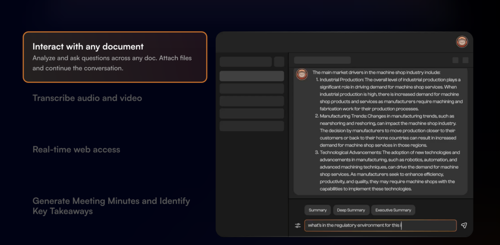500x245 pixels.
Task: Click the Executive Summary button
Action: tap(393, 210)
